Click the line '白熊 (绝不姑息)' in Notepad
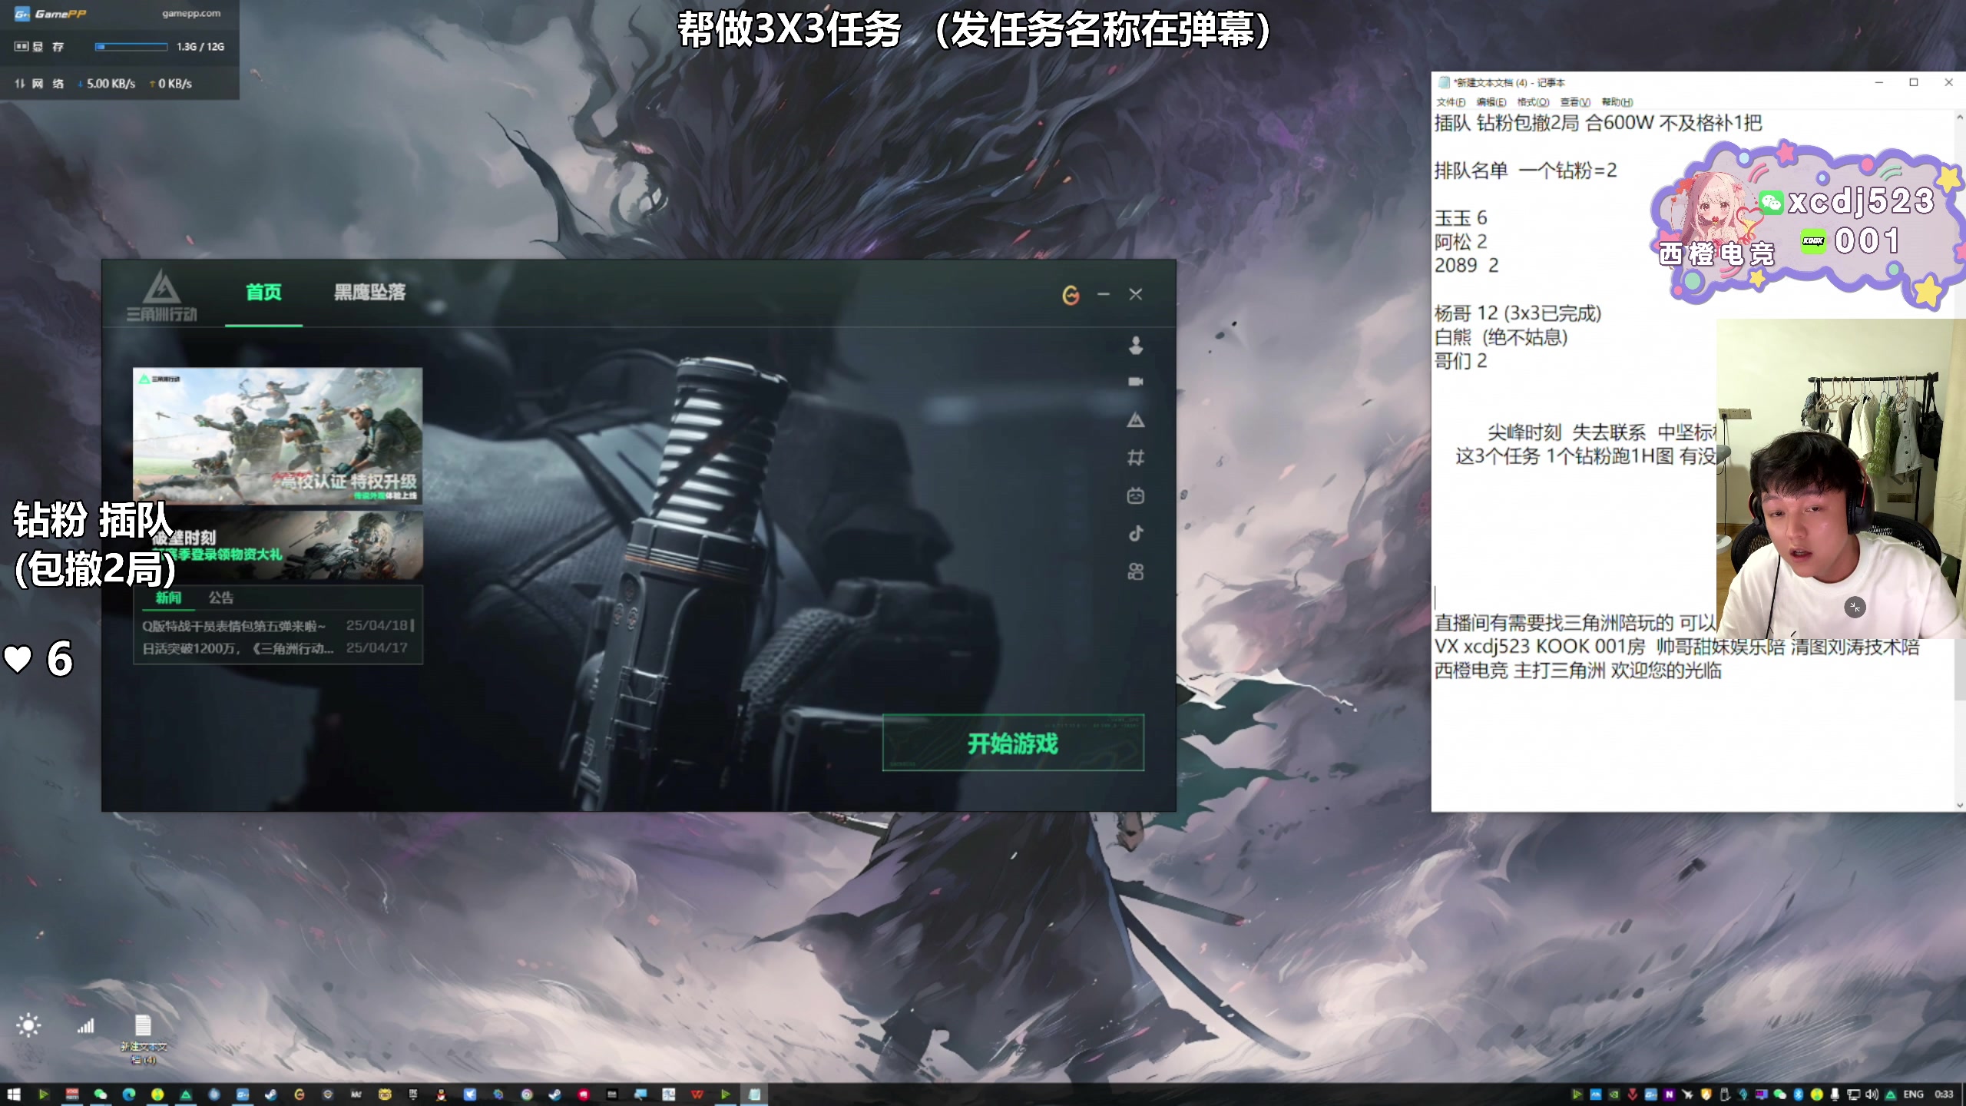Image resolution: width=1966 pixels, height=1106 pixels. [1501, 337]
